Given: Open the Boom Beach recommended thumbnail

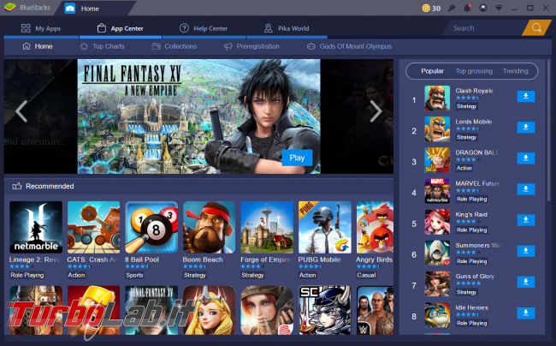Looking at the screenshot, I should [210, 227].
